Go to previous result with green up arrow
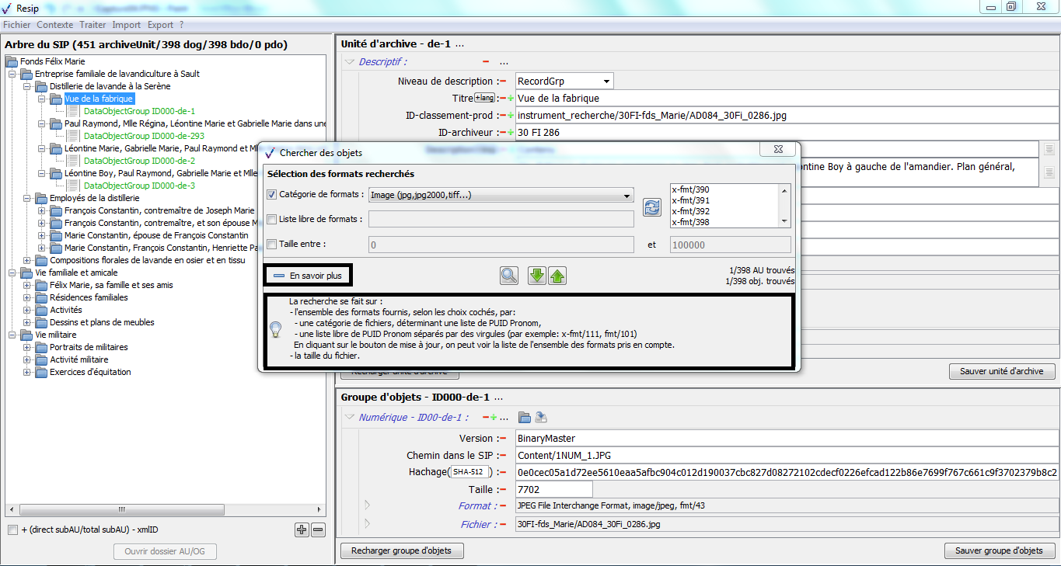This screenshot has width=1061, height=566. (557, 276)
